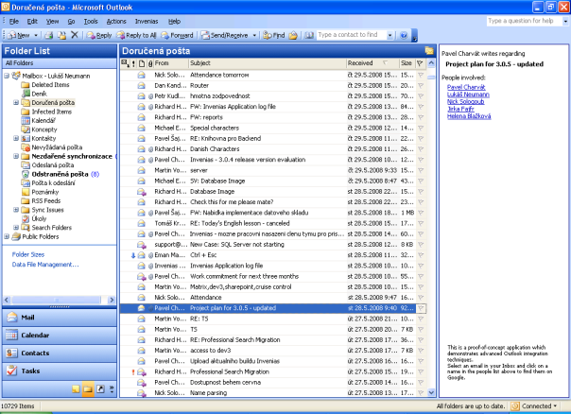This screenshot has width=571, height=414.
Task: Open the Folder Sizes link
Action: (x=28, y=255)
